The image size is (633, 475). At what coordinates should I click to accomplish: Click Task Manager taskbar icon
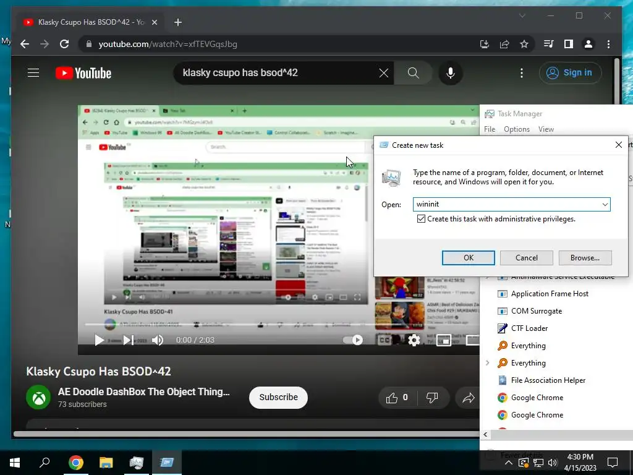(137, 463)
